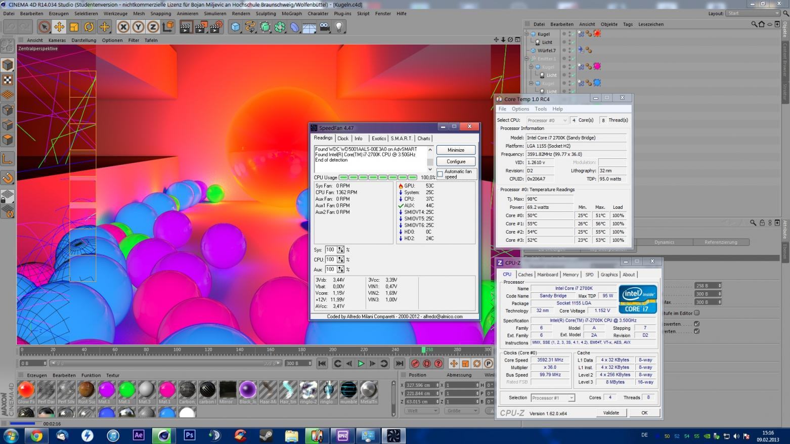Activate the Rotate tool in top toolbar
The image size is (790, 444).
click(x=89, y=27)
